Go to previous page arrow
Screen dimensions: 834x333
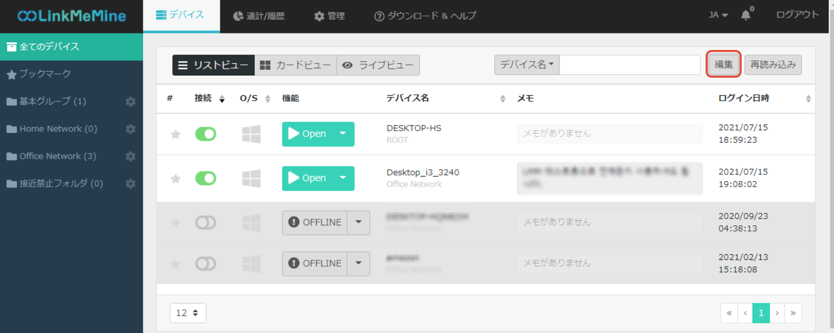(745, 313)
